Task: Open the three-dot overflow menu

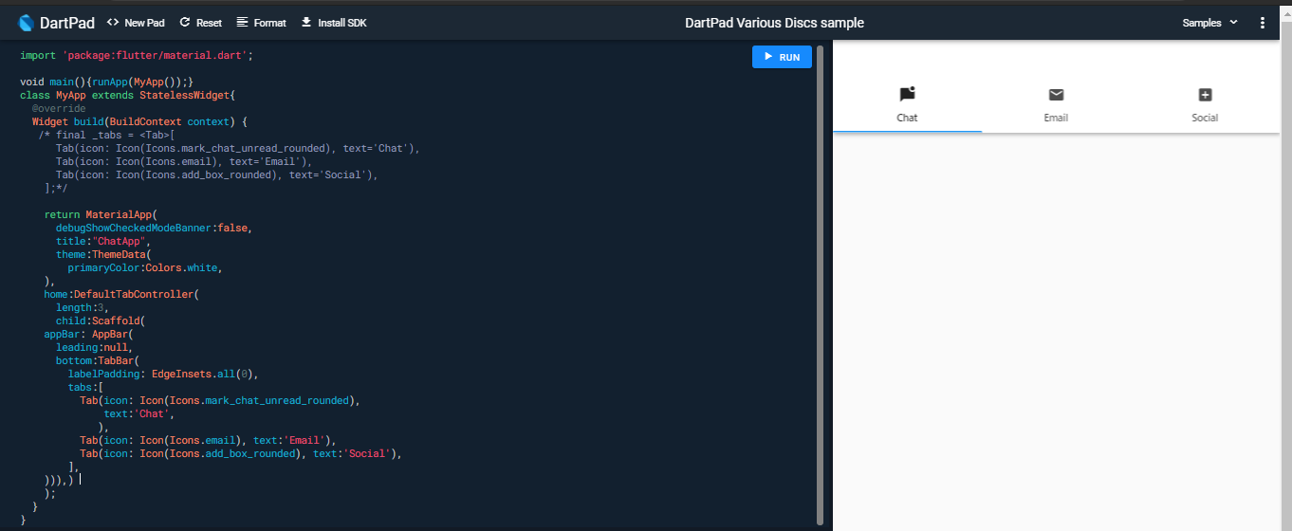Action: [1262, 23]
